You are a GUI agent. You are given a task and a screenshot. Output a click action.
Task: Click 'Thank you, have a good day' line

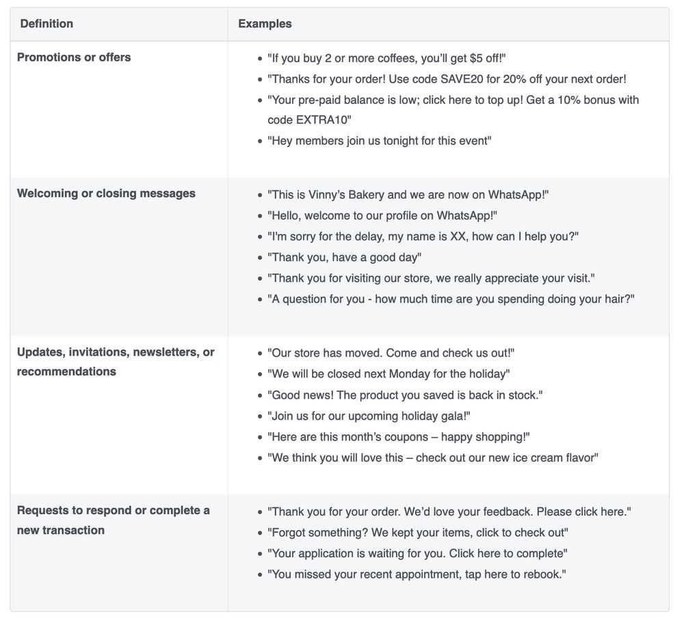point(344,257)
